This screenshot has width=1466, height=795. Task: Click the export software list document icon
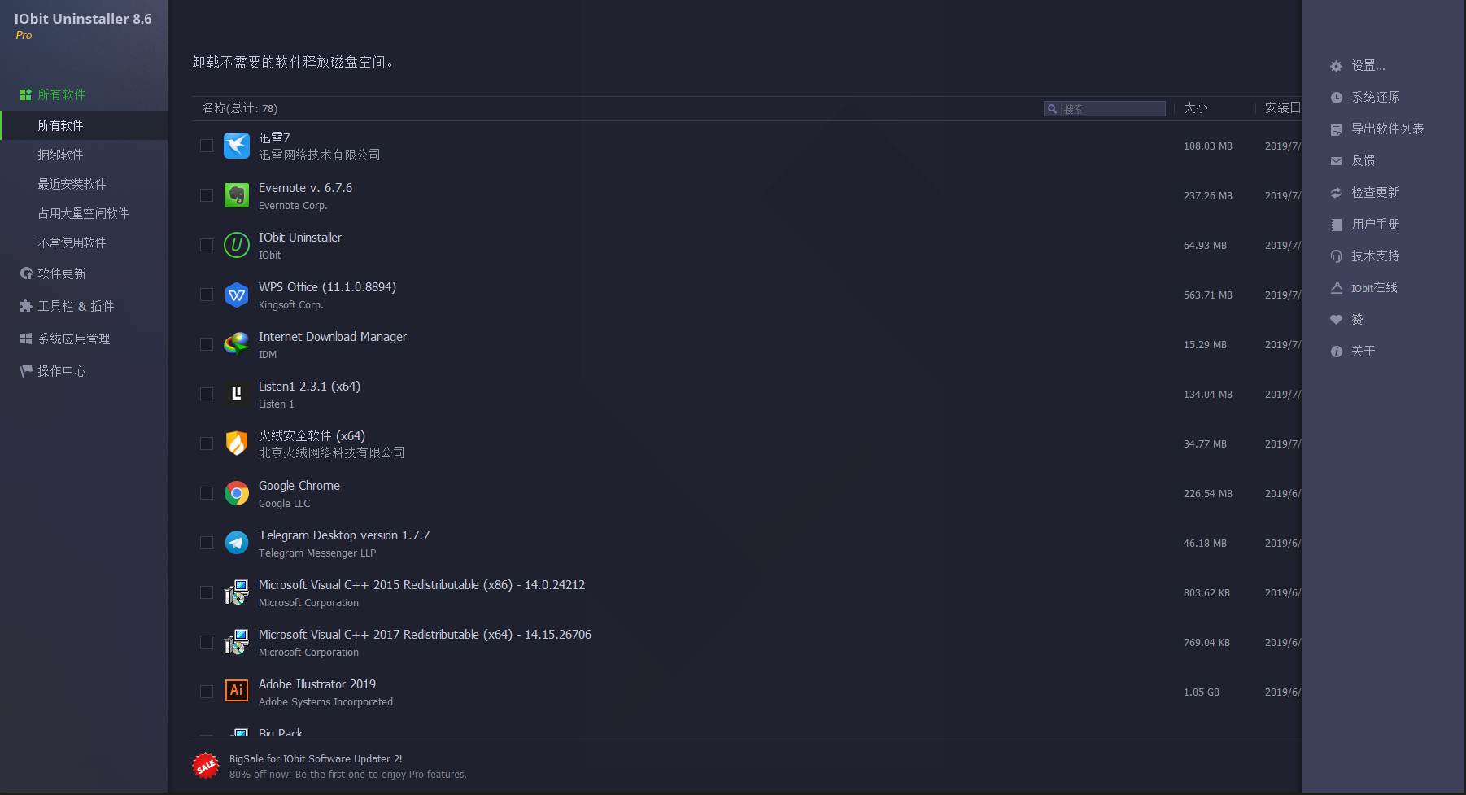coord(1336,129)
